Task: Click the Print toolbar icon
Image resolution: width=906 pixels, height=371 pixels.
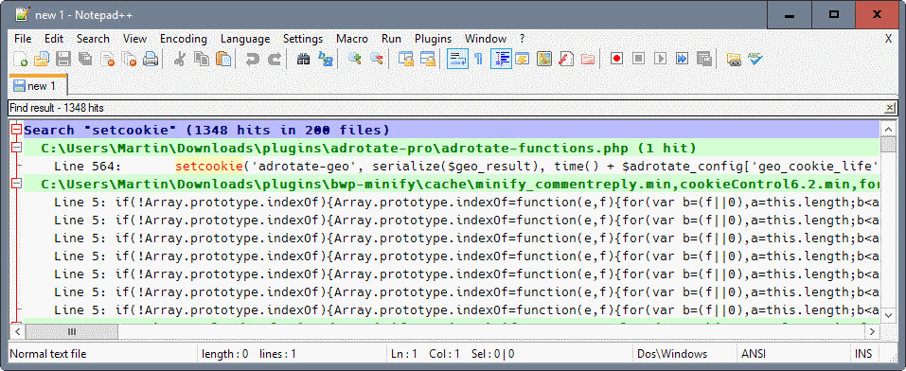Action: (x=151, y=59)
